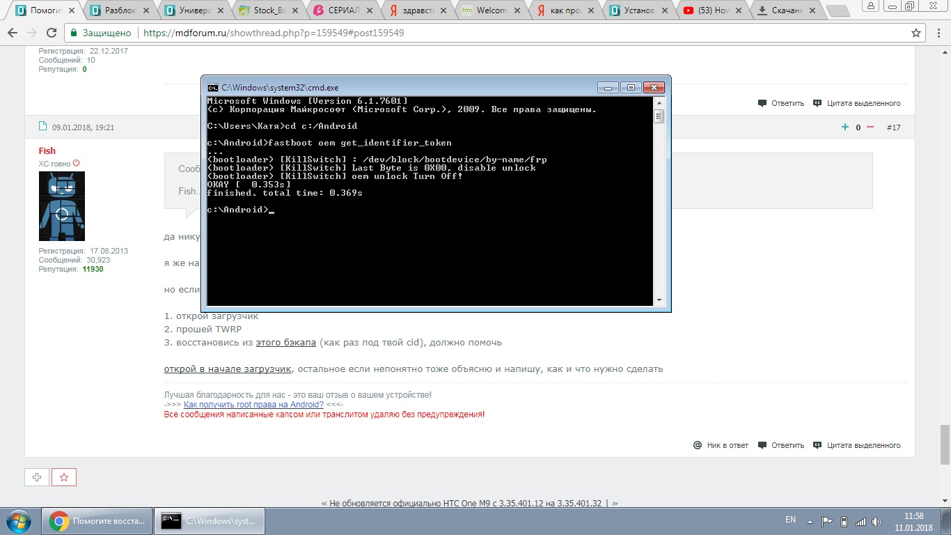
Task: Click 'Ник в ответ' button
Action: pos(721,445)
